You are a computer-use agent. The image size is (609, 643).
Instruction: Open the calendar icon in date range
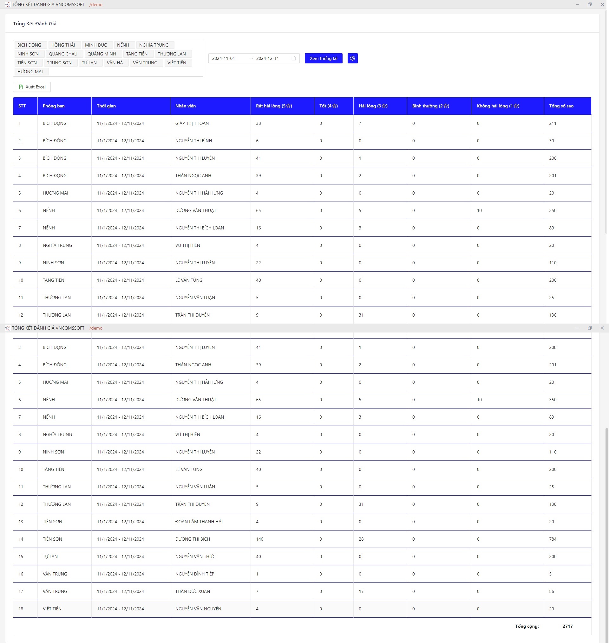(293, 58)
